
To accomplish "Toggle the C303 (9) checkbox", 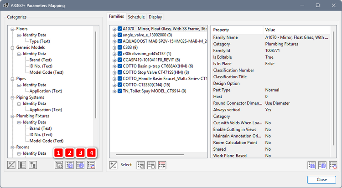I will [120, 47].
